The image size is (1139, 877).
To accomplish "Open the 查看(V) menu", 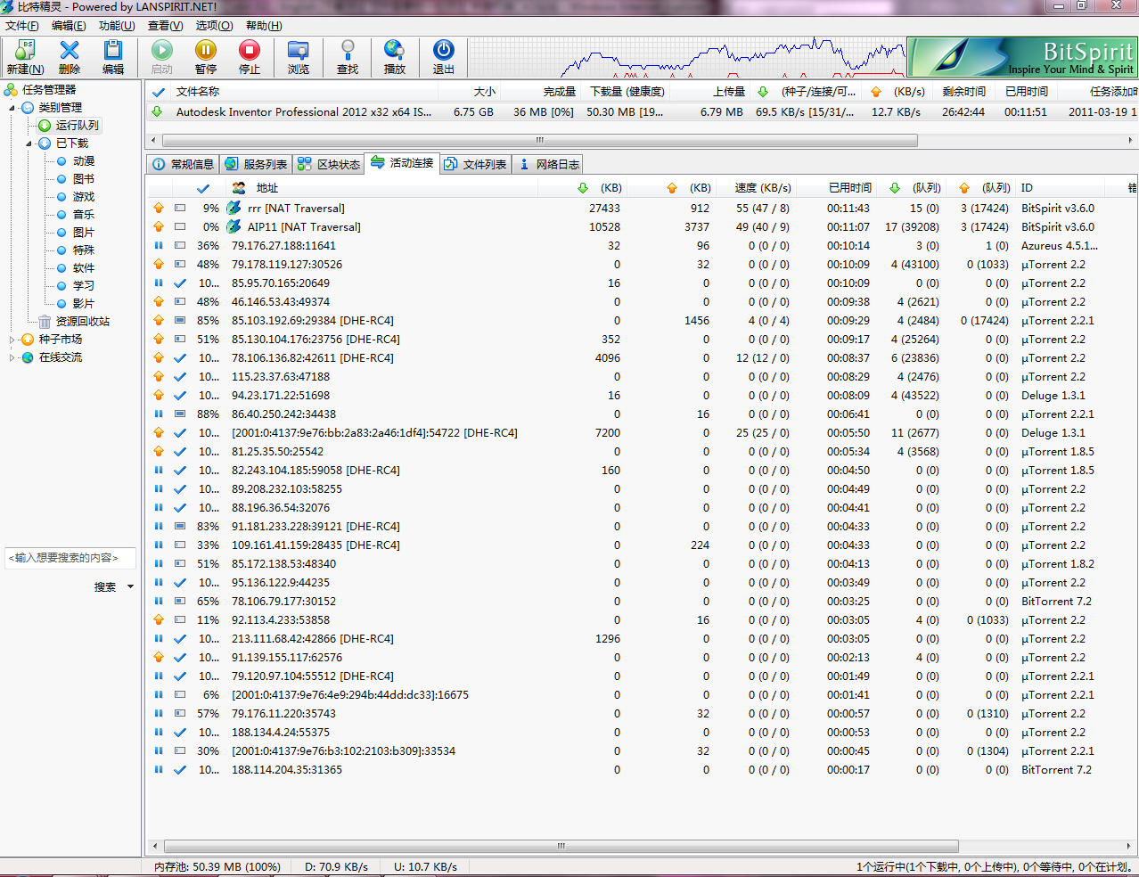I will pos(165,26).
